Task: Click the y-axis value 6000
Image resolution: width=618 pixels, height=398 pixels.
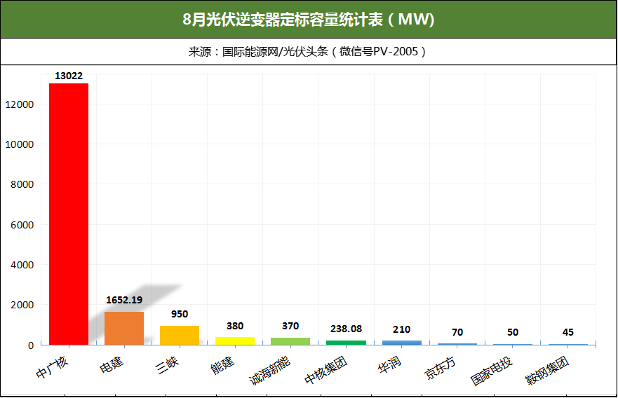Action: point(22,225)
